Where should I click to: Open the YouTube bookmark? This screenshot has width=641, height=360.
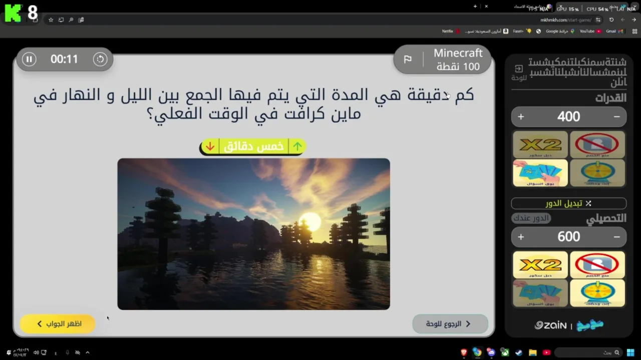(590, 31)
